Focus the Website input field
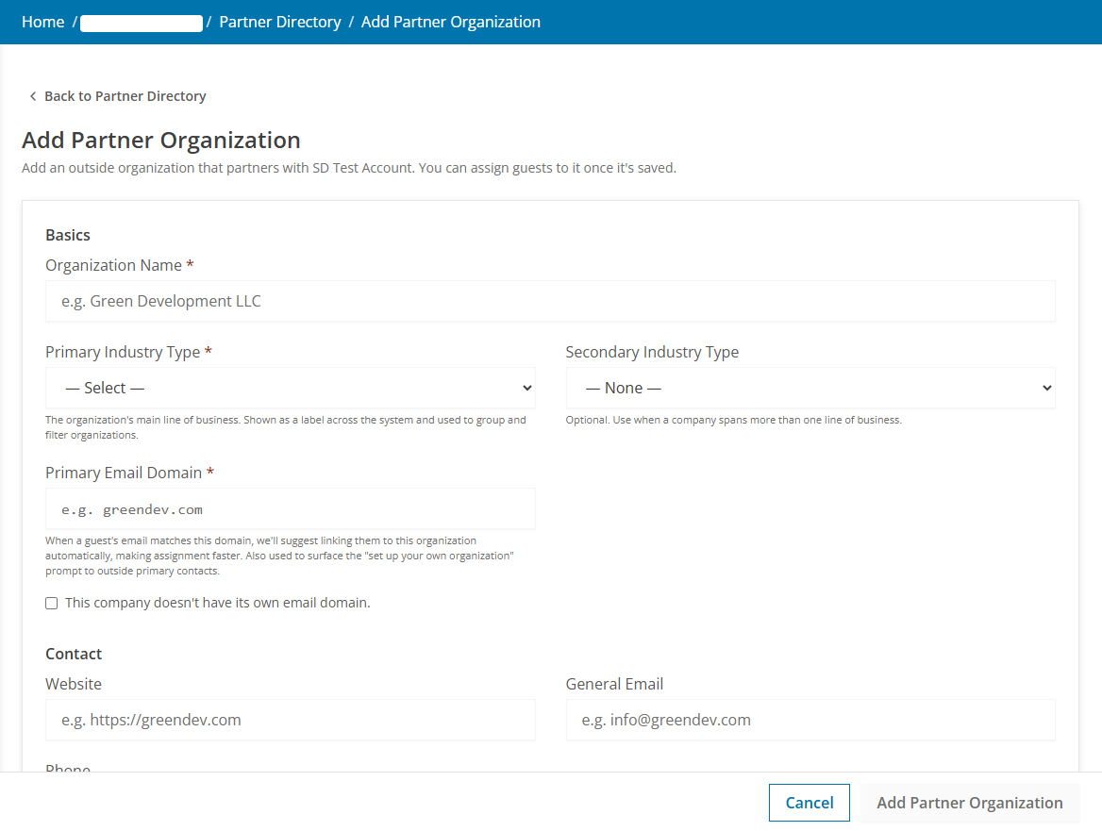1102x831 pixels. (291, 720)
